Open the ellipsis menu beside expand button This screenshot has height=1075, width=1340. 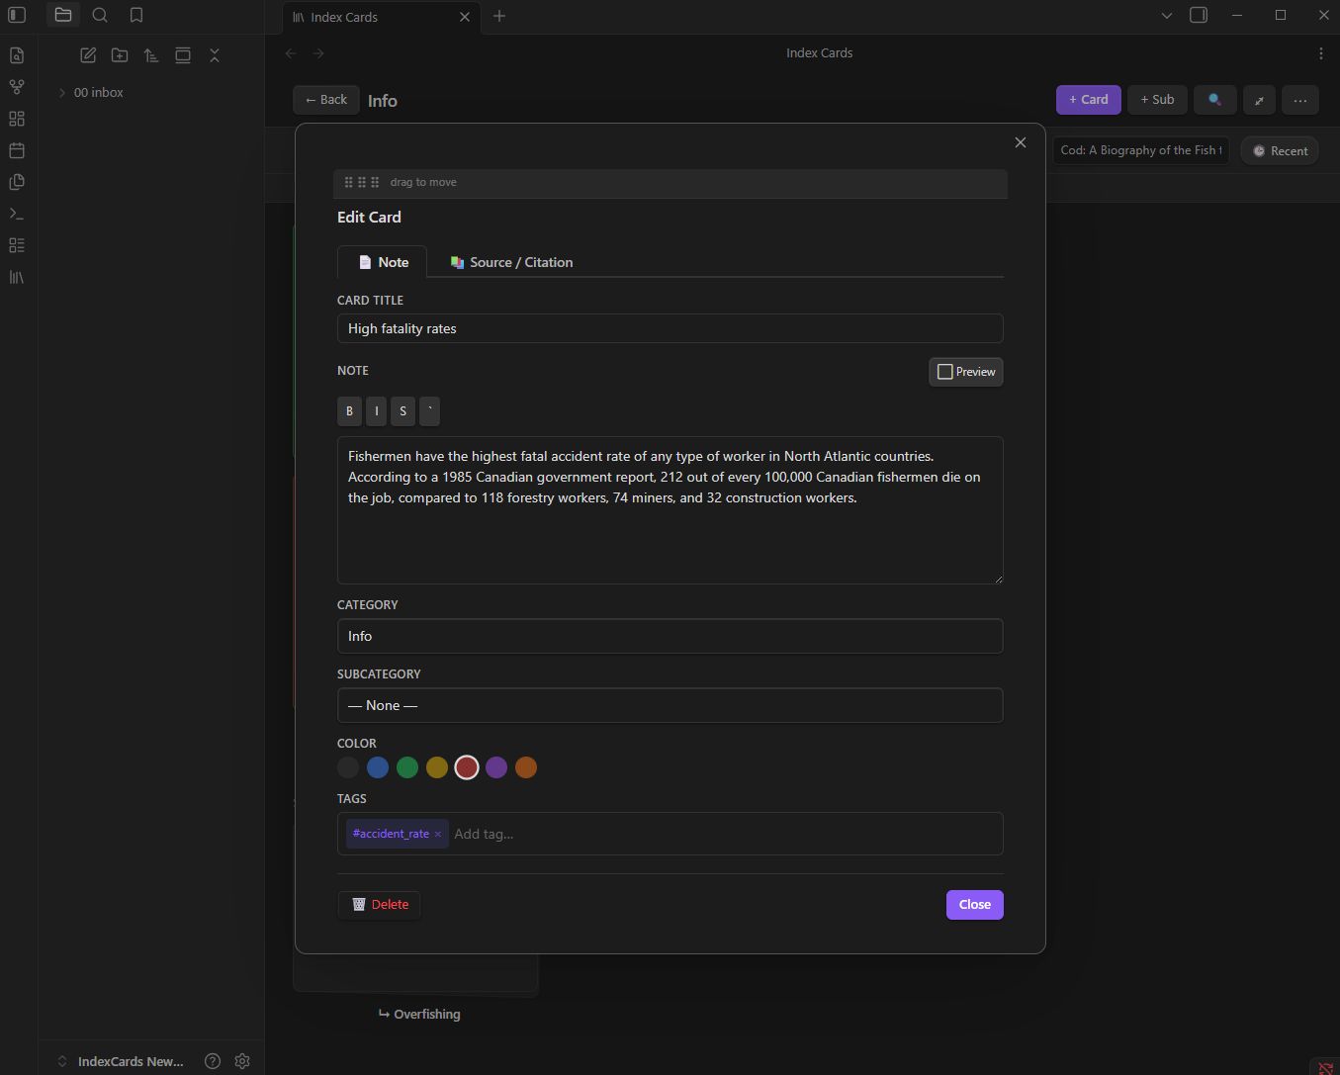1300,100
